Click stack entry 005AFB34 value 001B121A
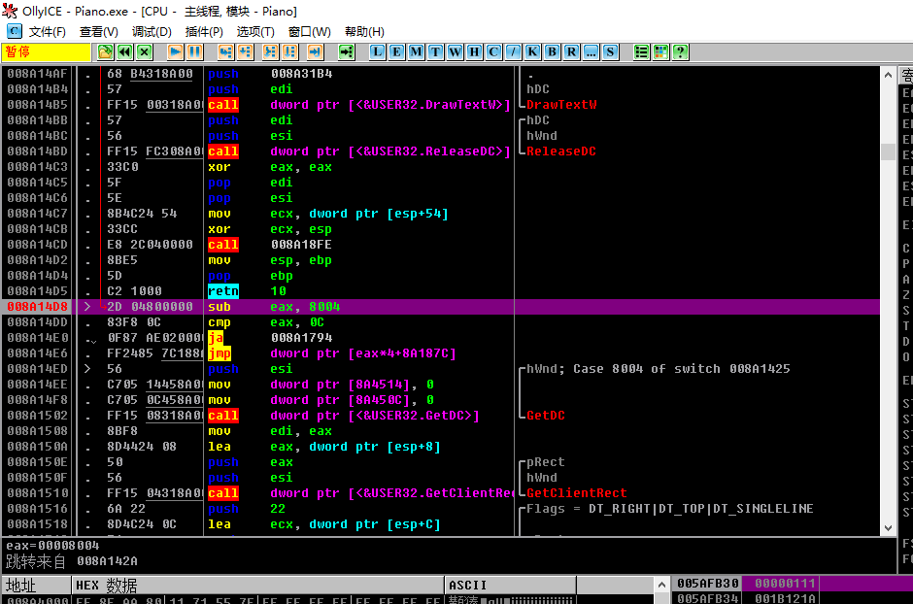The width and height of the screenshot is (913, 604). click(x=786, y=598)
